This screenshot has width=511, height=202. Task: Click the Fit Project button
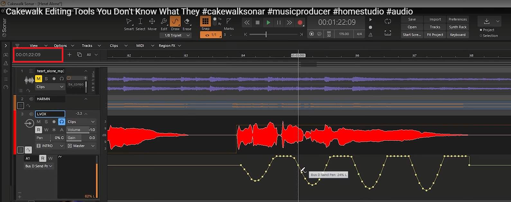click(435, 35)
